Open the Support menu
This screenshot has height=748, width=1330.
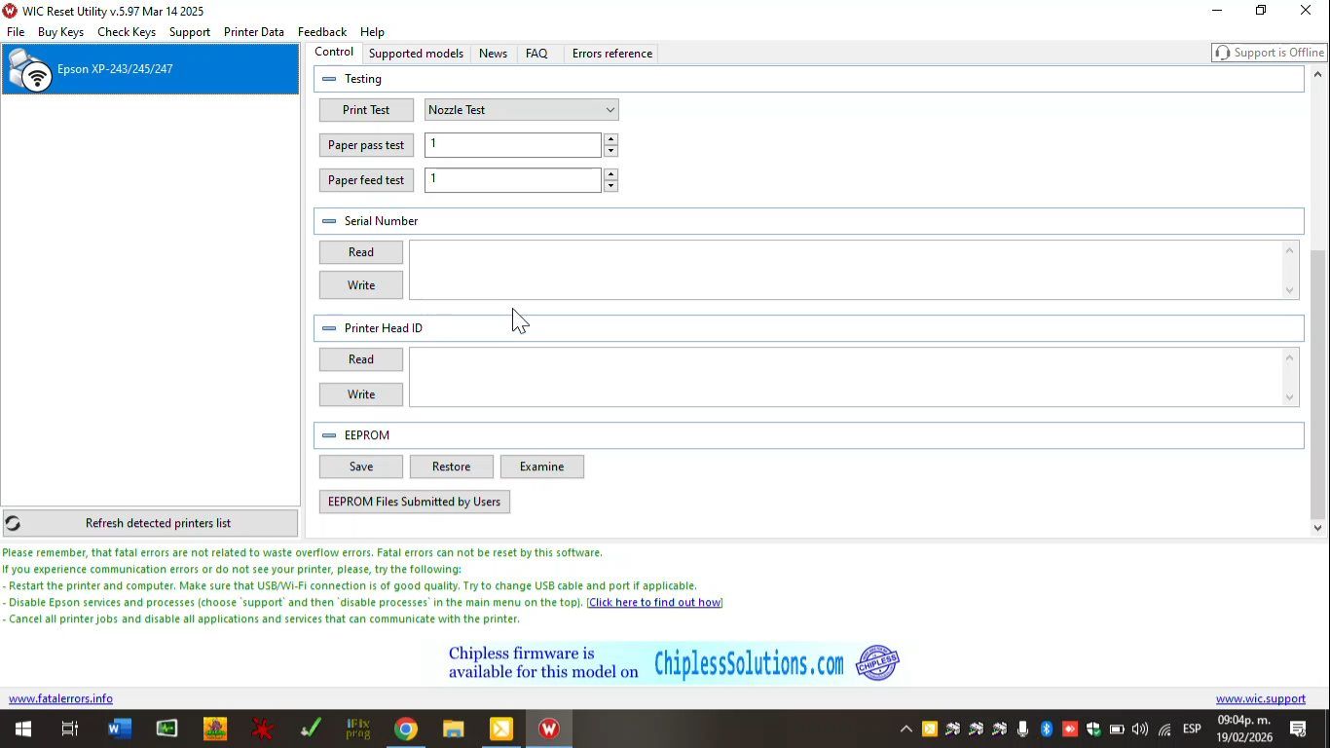[x=190, y=32]
